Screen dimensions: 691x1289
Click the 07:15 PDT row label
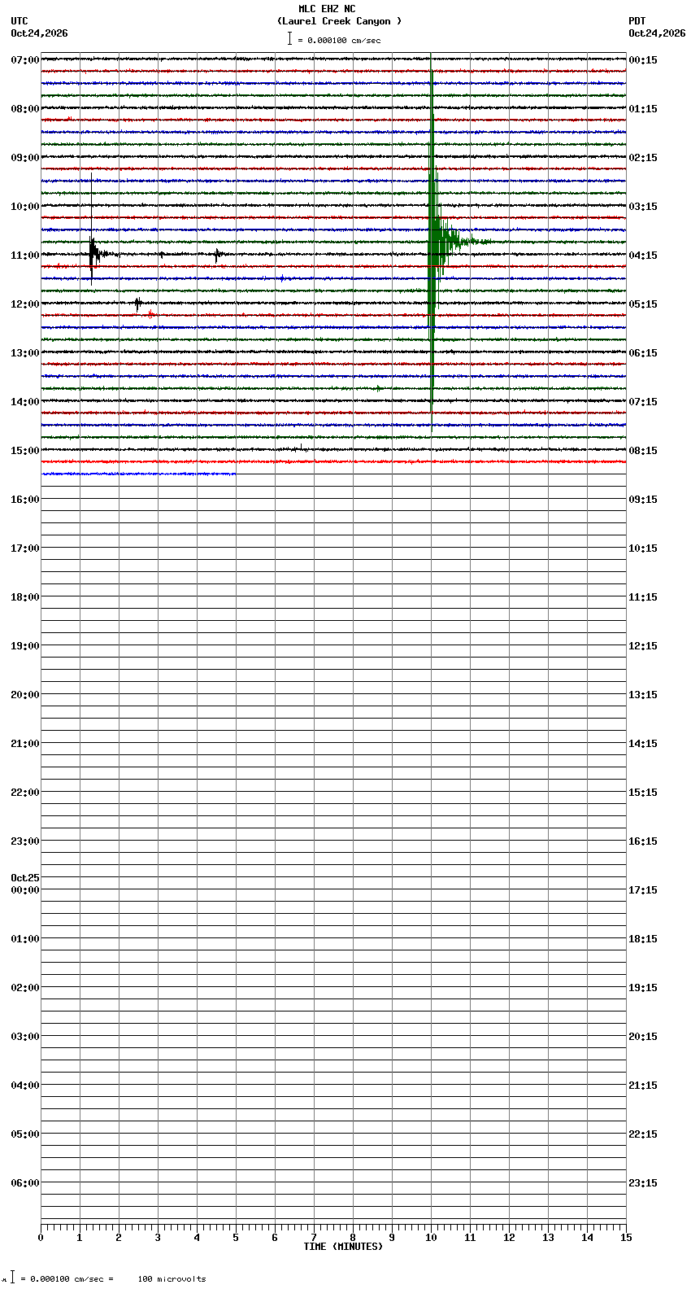(x=643, y=402)
